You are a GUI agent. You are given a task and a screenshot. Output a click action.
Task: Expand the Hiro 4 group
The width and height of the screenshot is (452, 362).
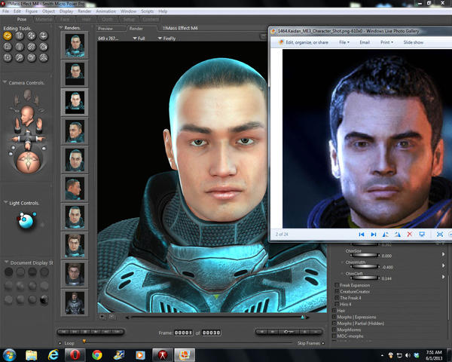click(x=337, y=304)
